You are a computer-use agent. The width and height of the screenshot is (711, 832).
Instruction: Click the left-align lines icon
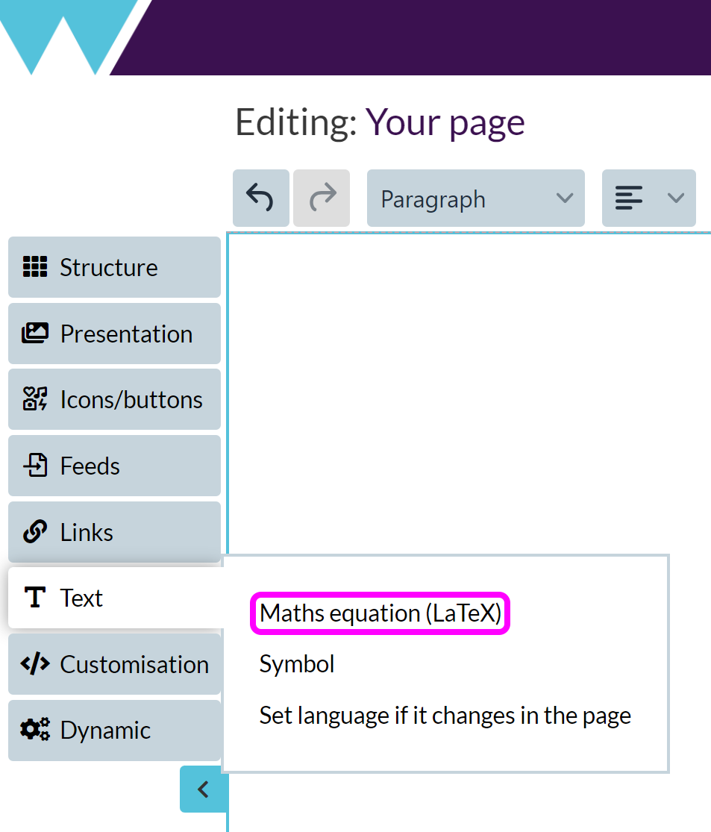click(628, 198)
